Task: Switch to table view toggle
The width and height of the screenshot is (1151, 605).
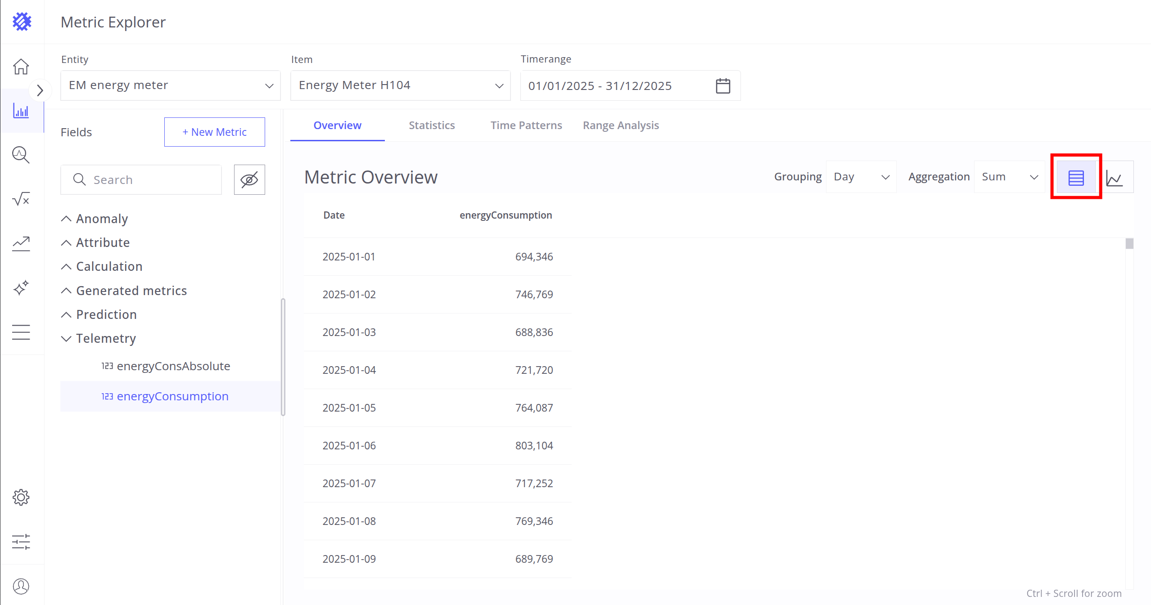Action: coord(1076,177)
